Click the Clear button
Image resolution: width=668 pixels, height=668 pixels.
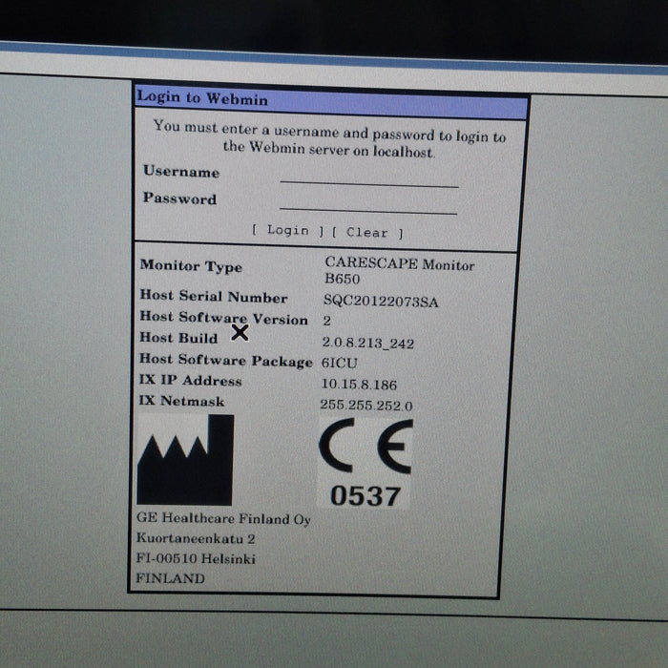click(x=367, y=233)
